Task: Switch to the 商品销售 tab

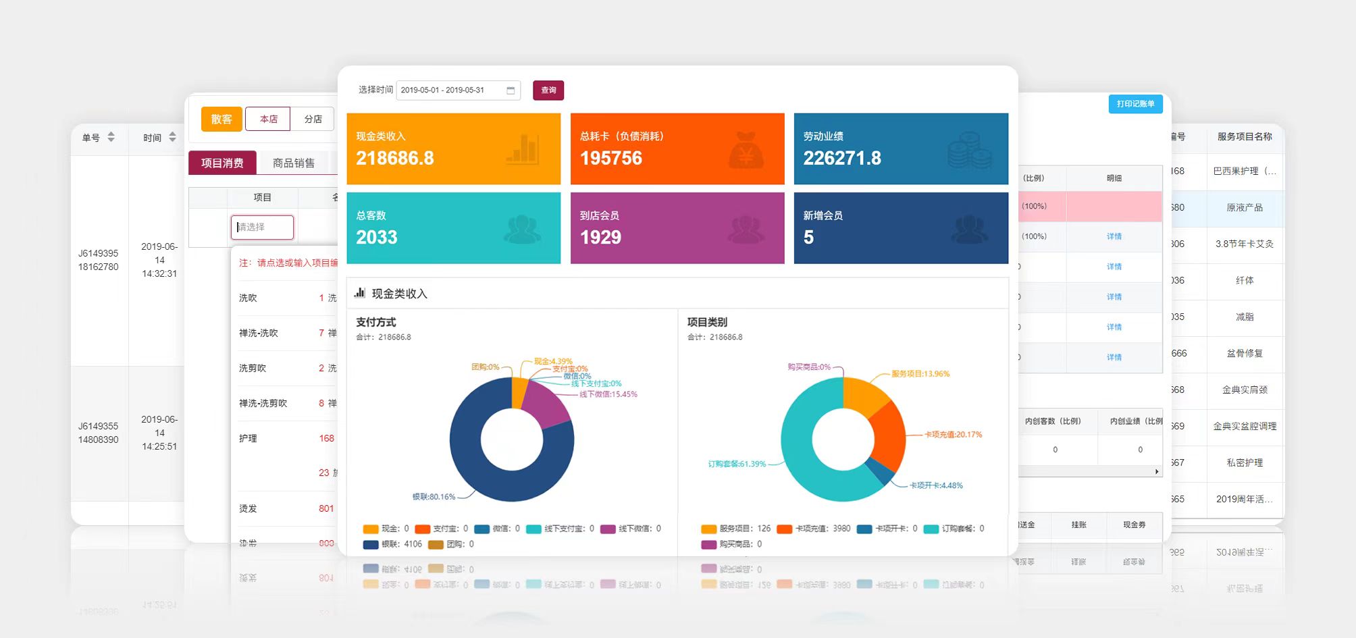Action: 293,163
